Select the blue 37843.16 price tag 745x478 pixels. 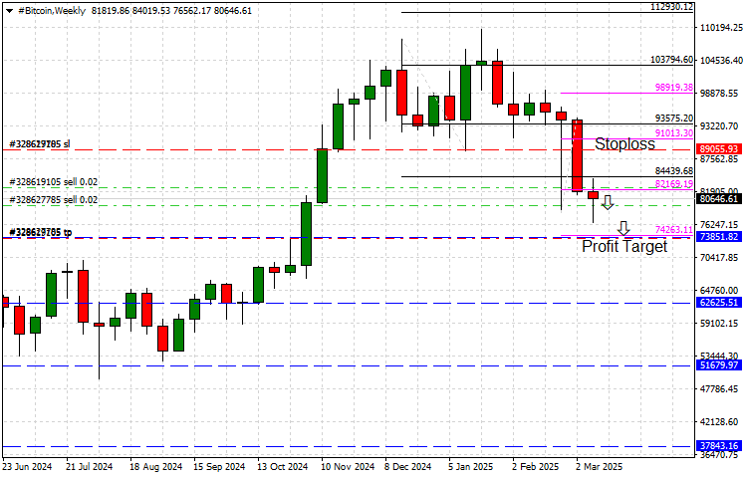pos(719,446)
